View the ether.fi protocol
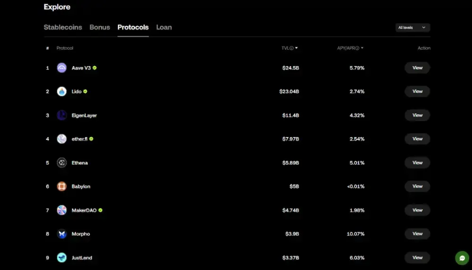Image resolution: width=472 pixels, height=270 pixels. [417, 139]
